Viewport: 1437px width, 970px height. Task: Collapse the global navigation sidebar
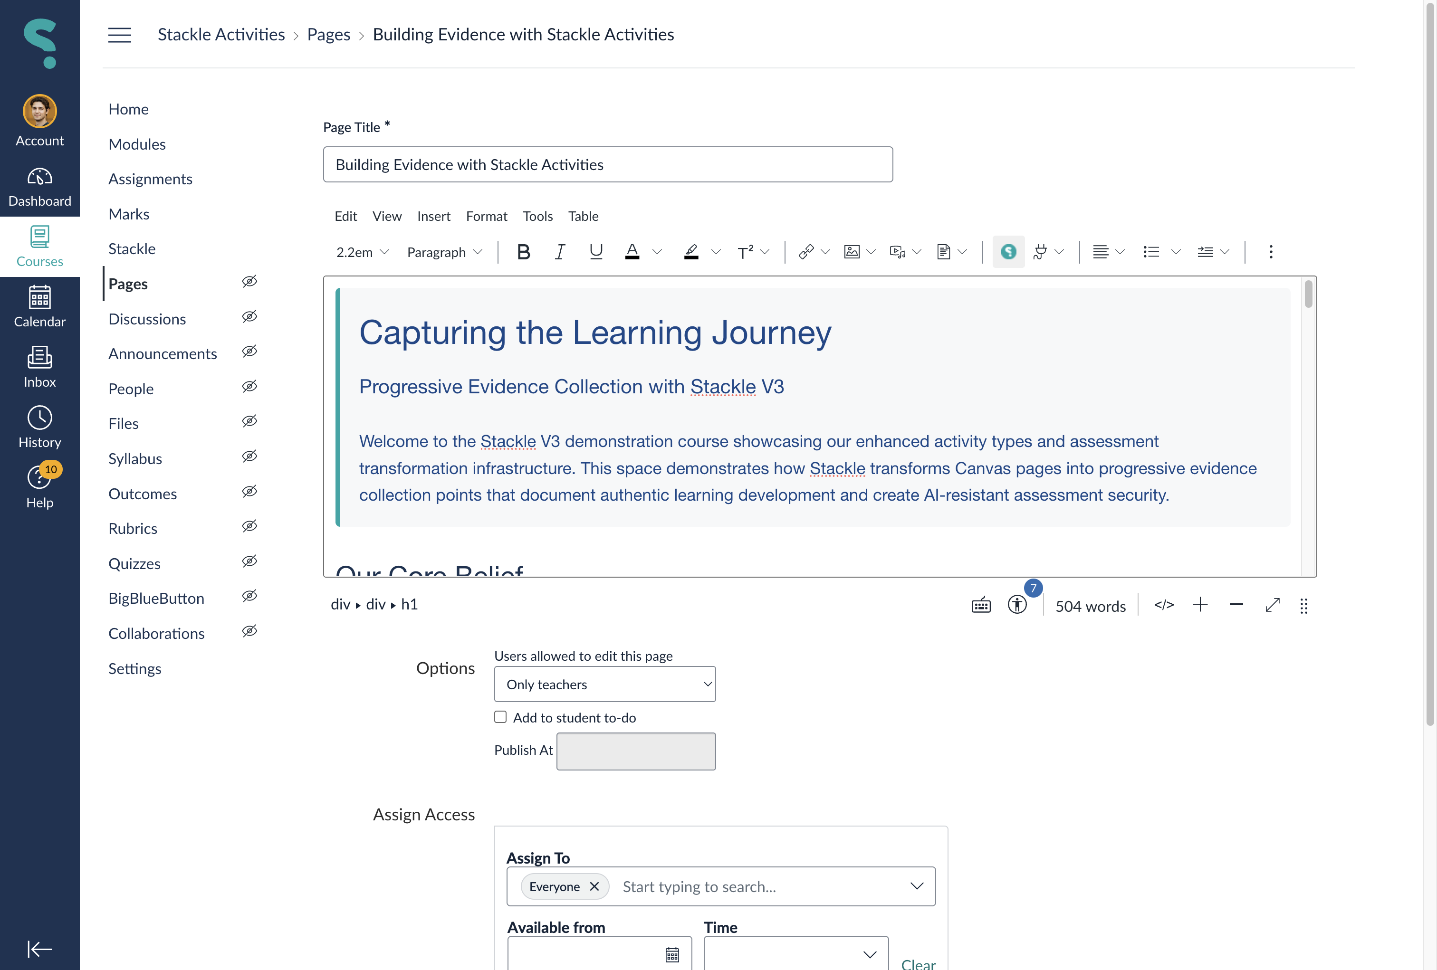click(x=39, y=949)
